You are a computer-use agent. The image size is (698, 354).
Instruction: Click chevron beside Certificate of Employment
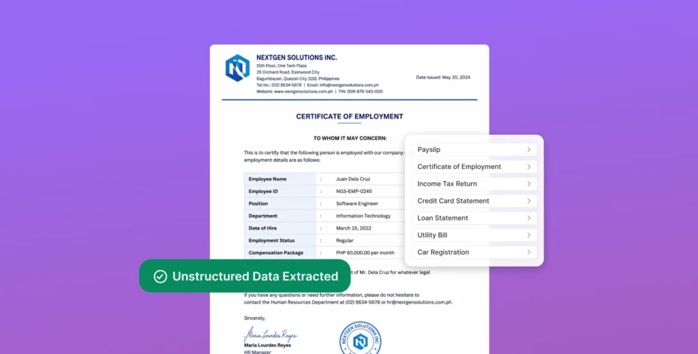point(529,166)
